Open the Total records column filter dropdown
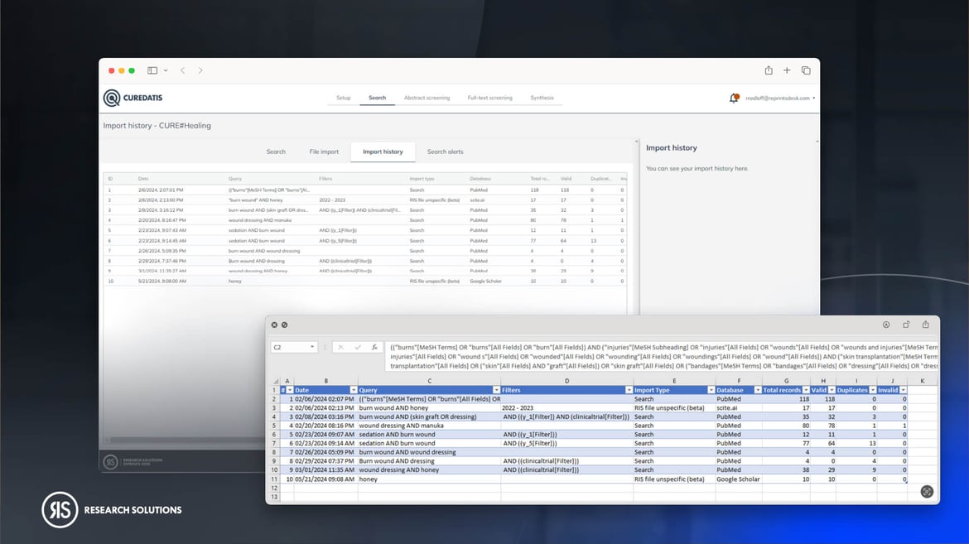This screenshot has width=969, height=544. [806, 390]
